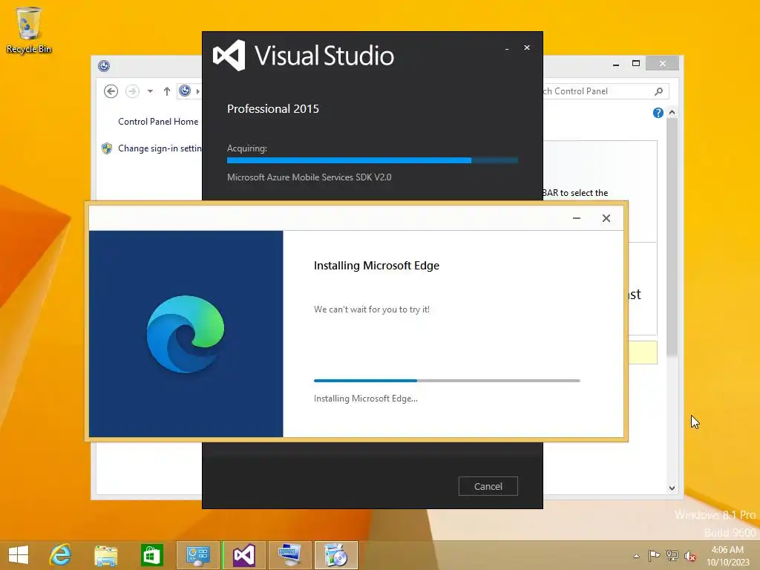
Task: Show hidden system tray icons
Action: point(636,556)
